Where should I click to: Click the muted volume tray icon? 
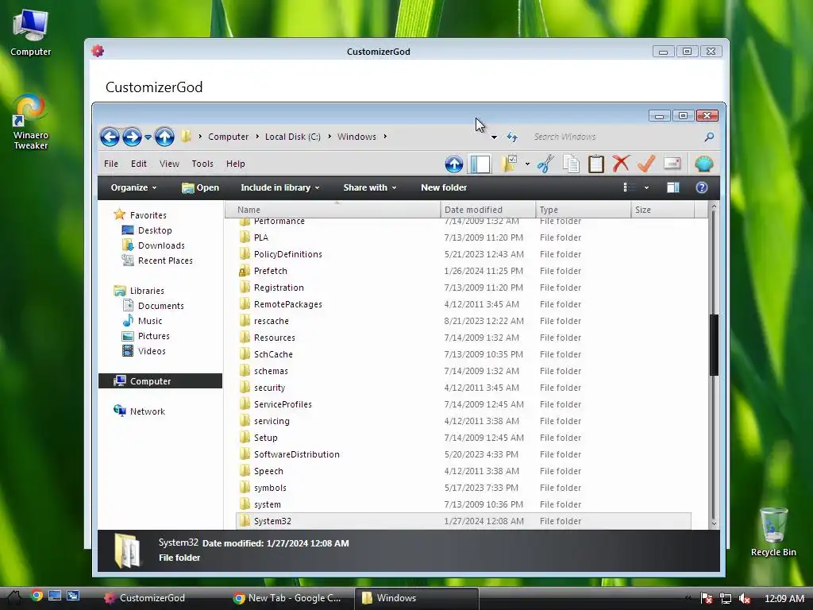click(745, 598)
